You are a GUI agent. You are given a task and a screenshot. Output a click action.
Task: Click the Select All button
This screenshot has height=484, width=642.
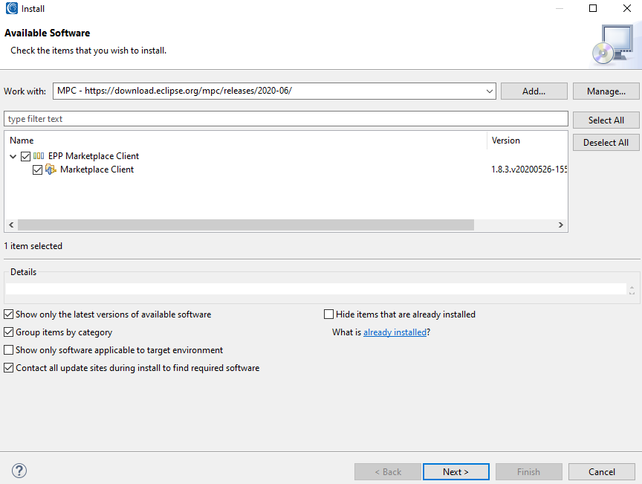606,120
